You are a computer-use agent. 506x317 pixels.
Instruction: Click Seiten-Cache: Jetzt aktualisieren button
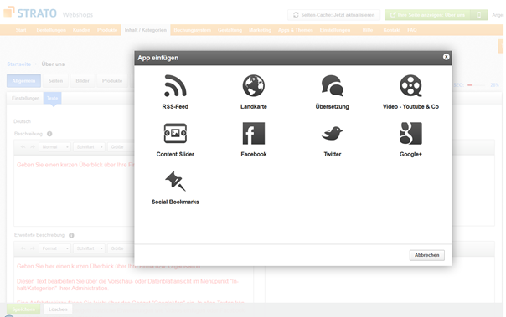tap(334, 15)
